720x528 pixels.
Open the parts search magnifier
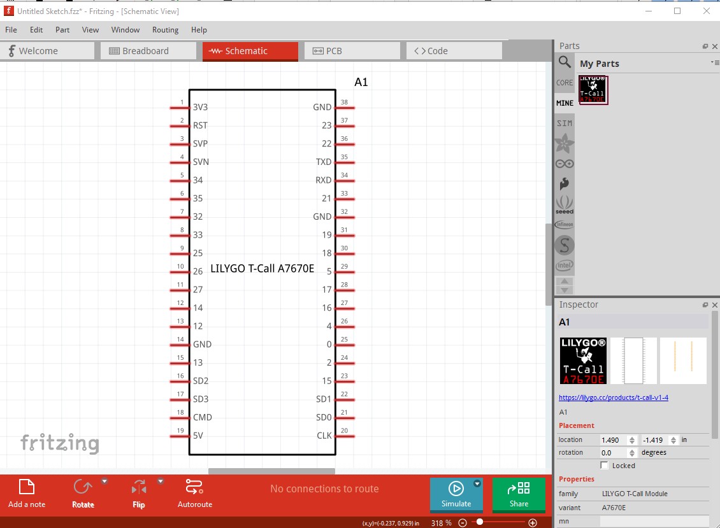click(565, 62)
